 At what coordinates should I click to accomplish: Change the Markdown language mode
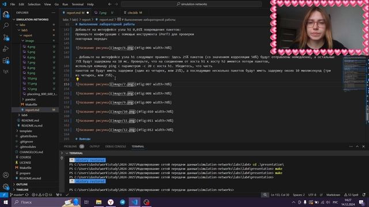pyautogui.click(x=333, y=195)
